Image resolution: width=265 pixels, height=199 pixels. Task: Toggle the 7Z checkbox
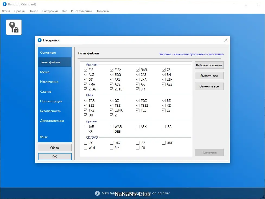click(164, 70)
